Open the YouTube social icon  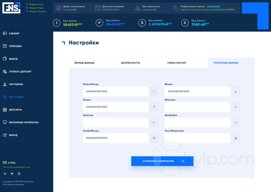coord(12,174)
